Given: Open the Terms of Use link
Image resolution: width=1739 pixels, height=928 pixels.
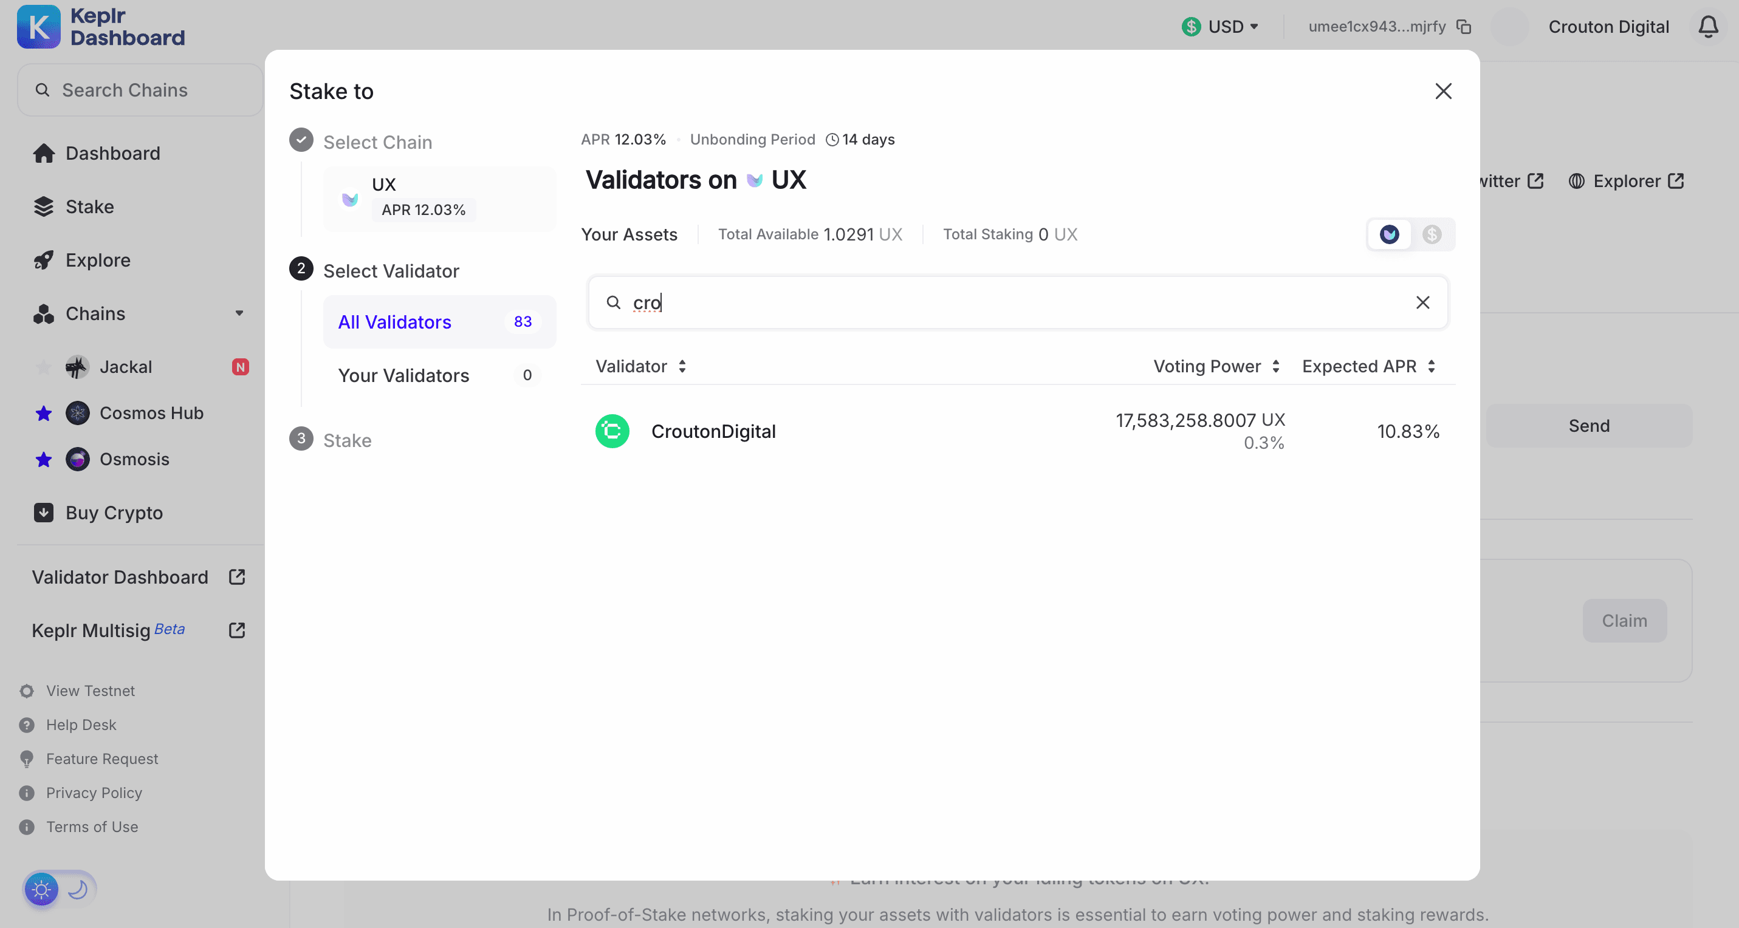Looking at the screenshot, I should point(92,826).
